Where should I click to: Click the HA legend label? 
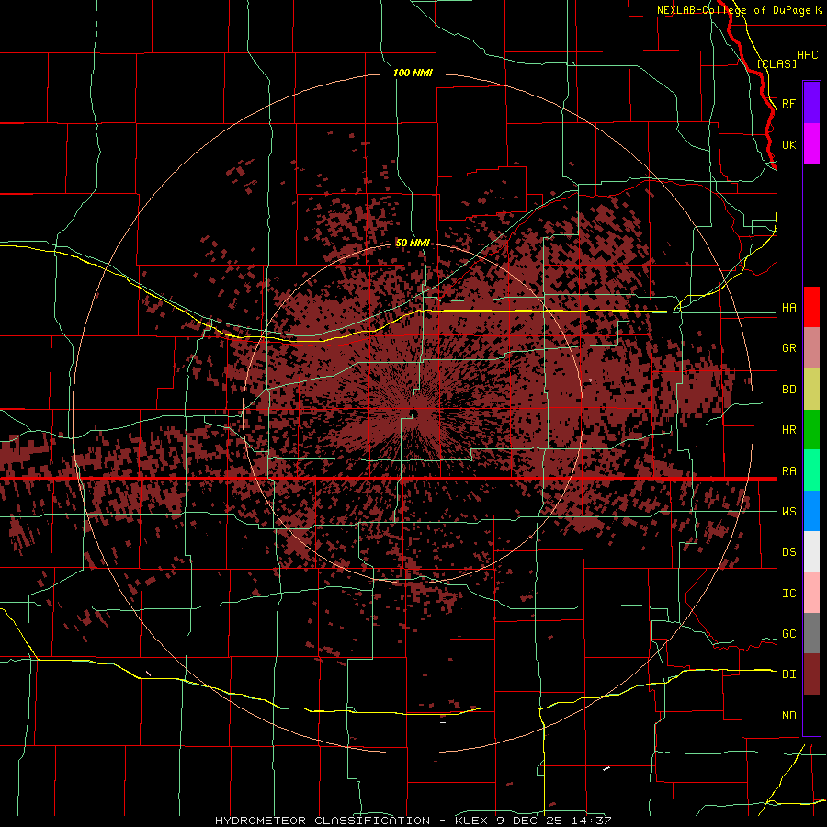[788, 308]
